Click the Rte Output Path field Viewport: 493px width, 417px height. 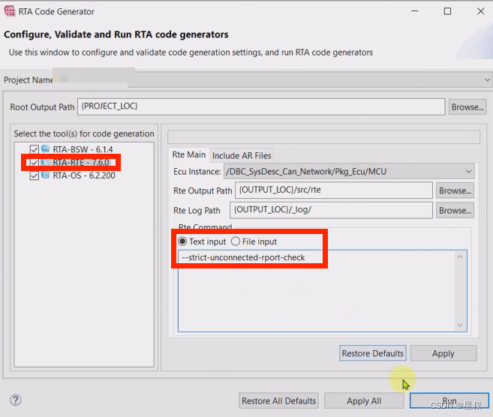tap(334, 190)
